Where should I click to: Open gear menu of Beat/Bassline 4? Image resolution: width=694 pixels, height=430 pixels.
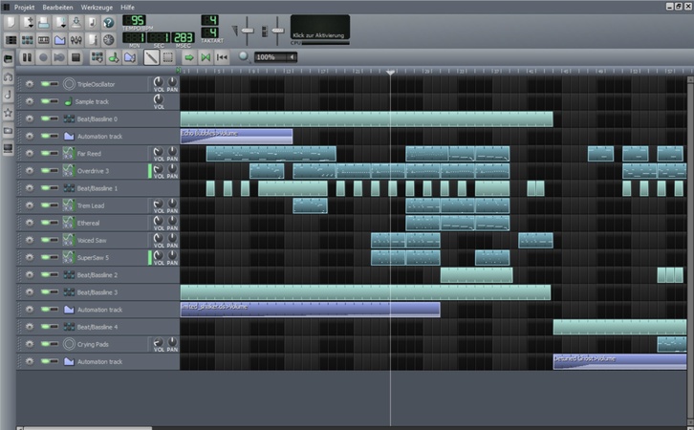[x=30, y=327]
